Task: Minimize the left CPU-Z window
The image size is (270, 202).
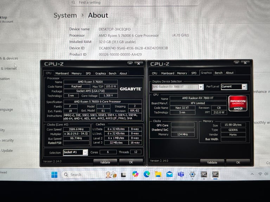Action: coord(130,63)
